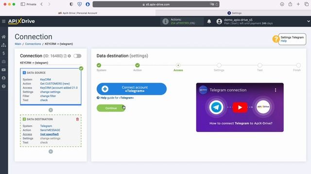Click Telegram system link in Data Destination

[46, 126]
